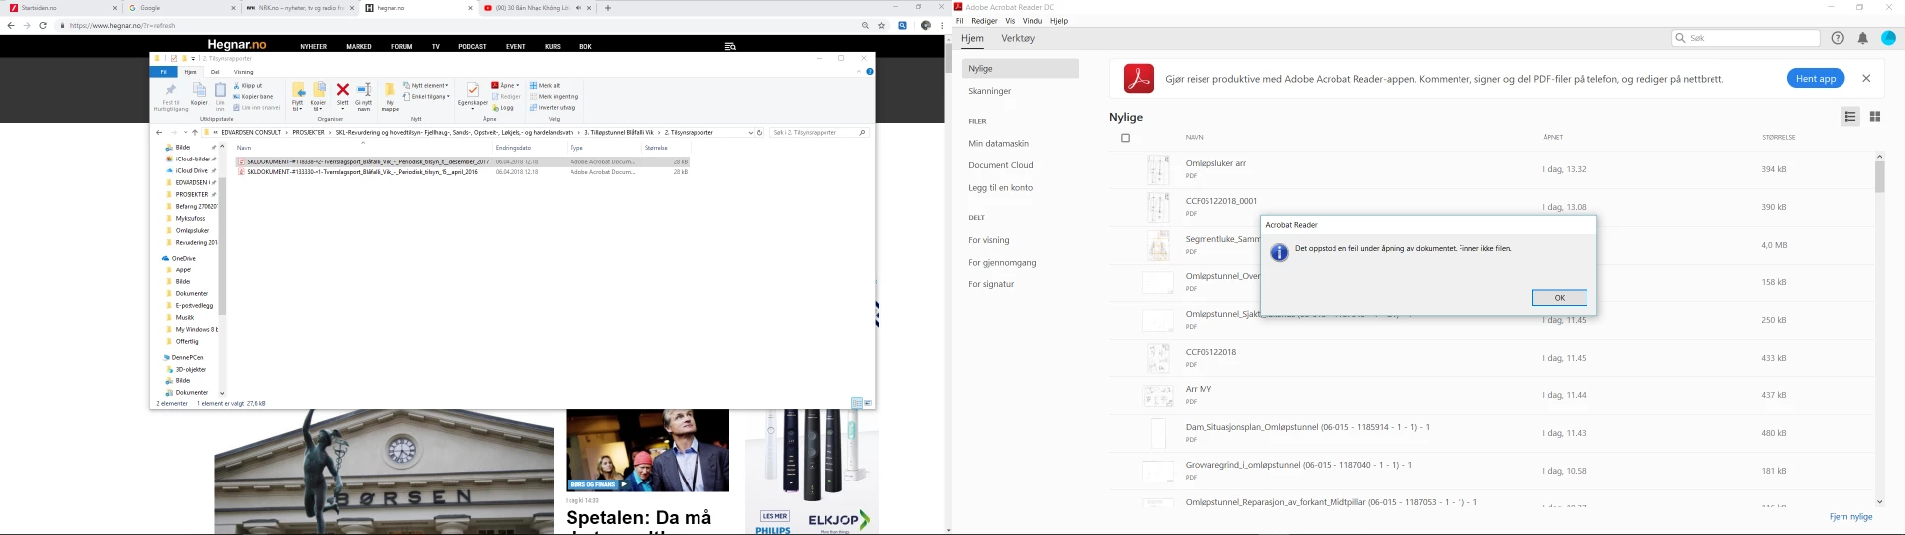
Task: Open the Hjelp menu in Acrobat
Action: pos(1059,21)
